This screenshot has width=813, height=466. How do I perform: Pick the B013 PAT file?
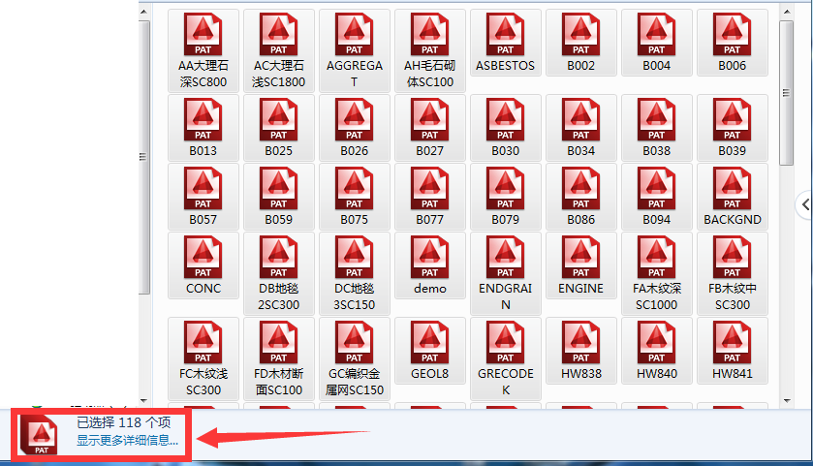click(x=203, y=128)
